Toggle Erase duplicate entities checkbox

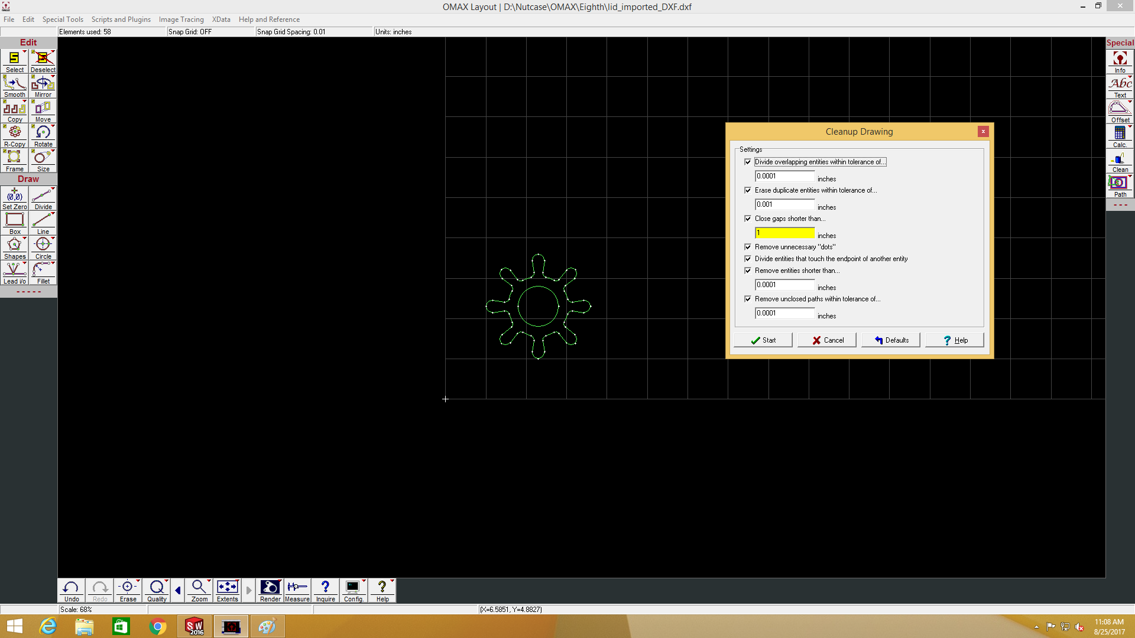tap(748, 190)
